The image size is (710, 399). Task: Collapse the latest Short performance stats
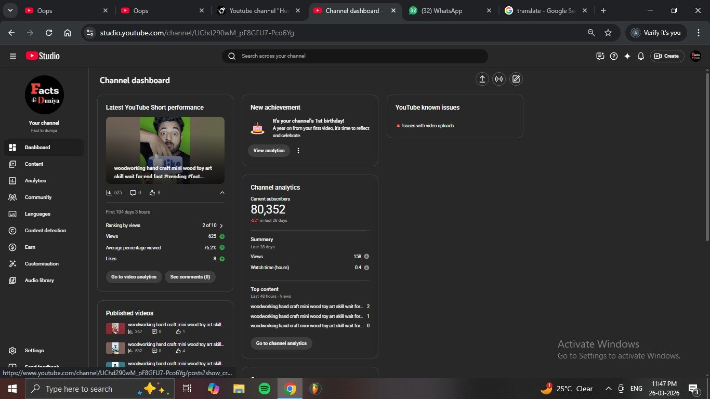click(x=222, y=193)
